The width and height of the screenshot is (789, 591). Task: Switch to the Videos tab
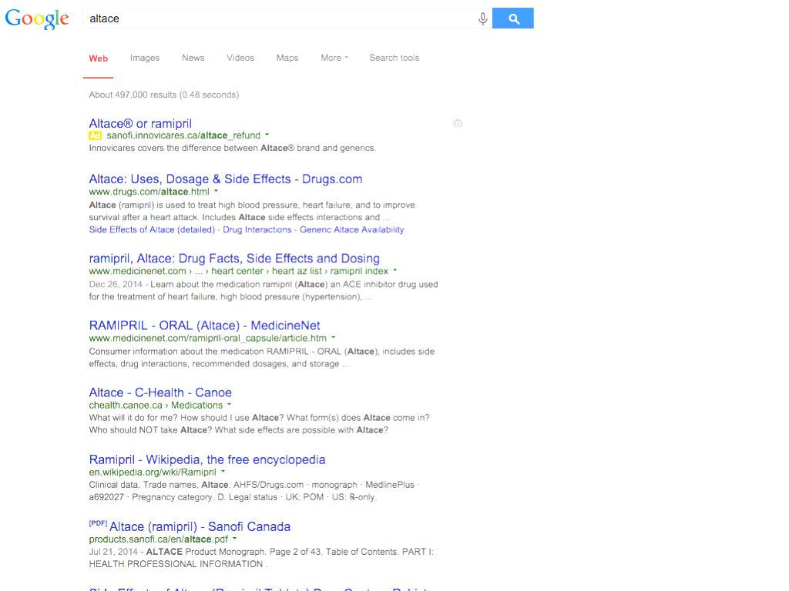pyautogui.click(x=240, y=58)
